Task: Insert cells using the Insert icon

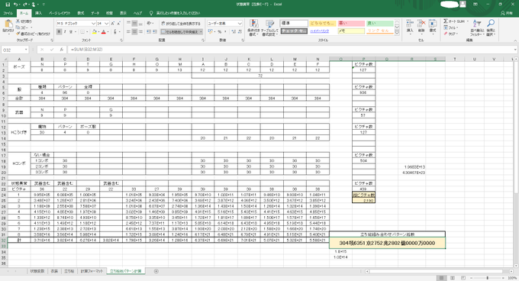Action: click(410, 27)
